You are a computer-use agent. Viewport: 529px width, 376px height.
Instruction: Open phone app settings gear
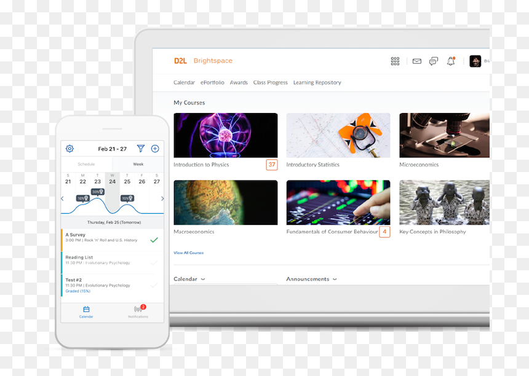pos(70,149)
